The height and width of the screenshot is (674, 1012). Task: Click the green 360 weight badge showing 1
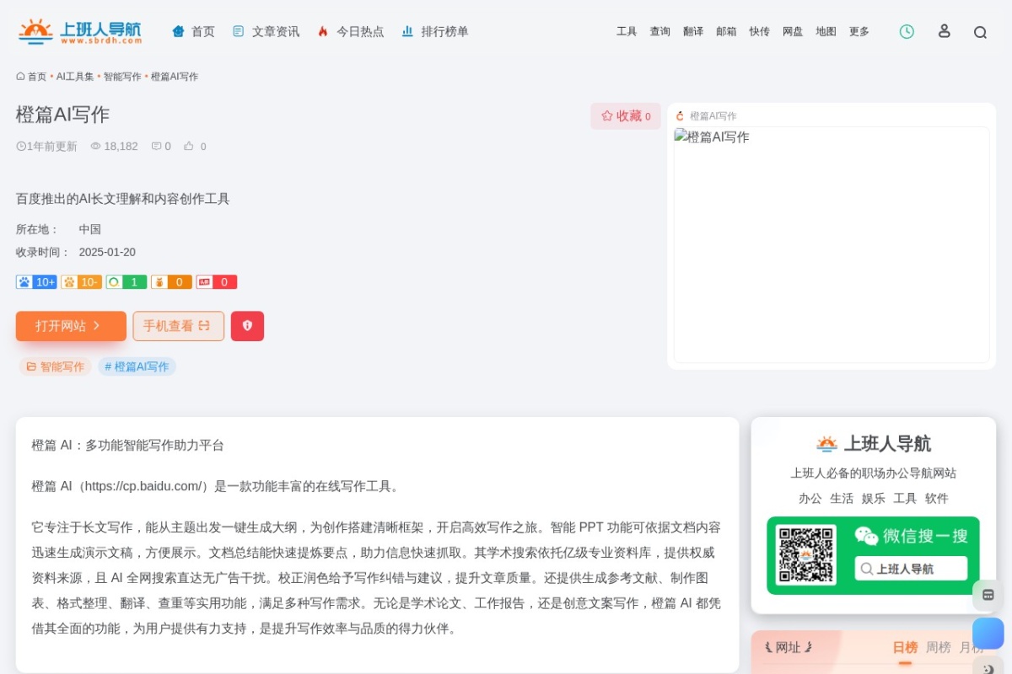126,282
